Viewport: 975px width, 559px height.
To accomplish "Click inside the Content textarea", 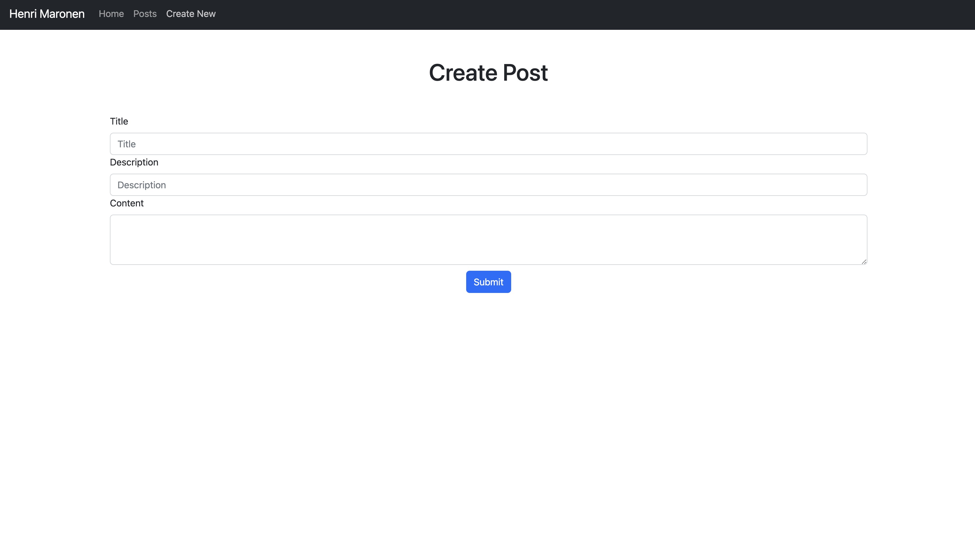I will (488, 239).
